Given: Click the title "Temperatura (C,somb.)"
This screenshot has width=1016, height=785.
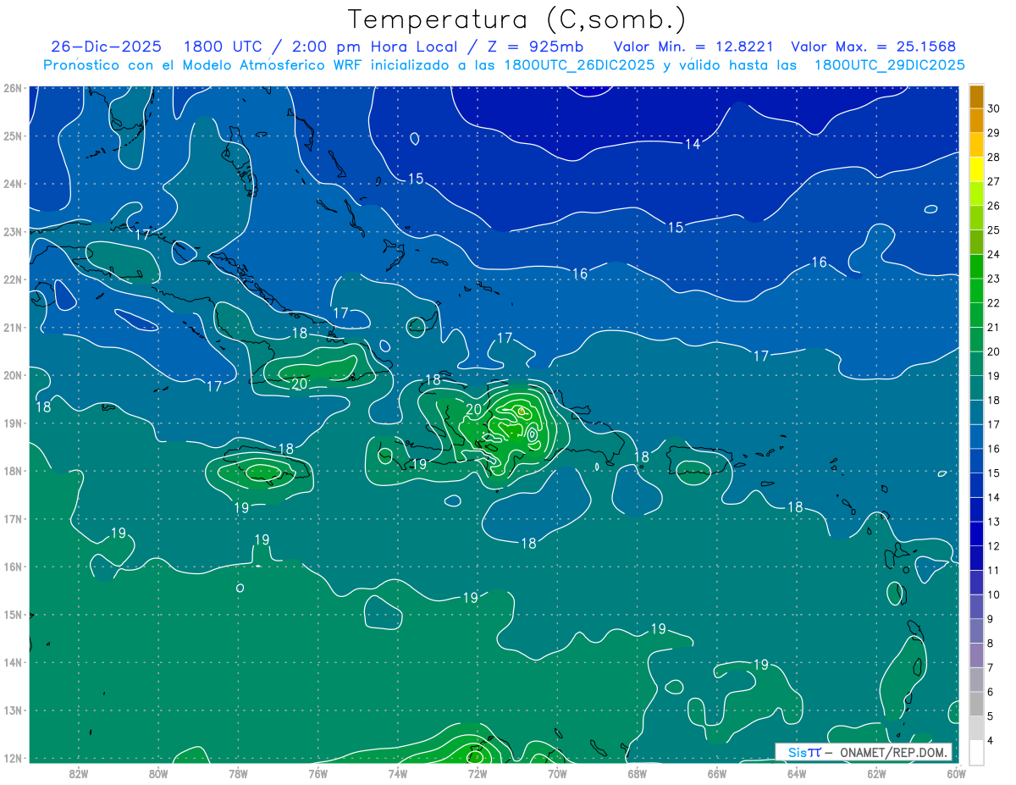Looking at the screenshot, I should (x=517, y=20).
